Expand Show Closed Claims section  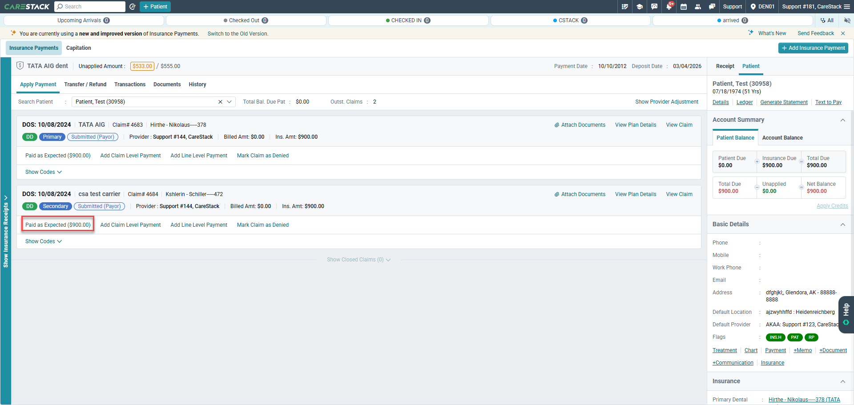(x=359, y=260)
